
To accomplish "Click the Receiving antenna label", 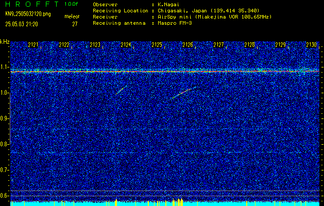I will [x=119, y=23].
